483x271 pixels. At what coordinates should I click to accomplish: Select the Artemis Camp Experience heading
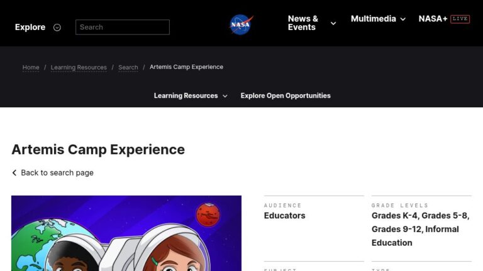point(98,150)
